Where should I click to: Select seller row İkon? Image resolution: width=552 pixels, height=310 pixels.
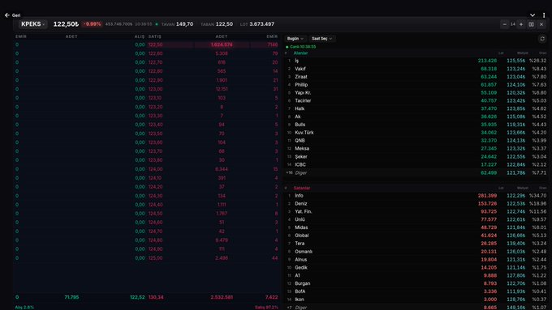point(416,299)
